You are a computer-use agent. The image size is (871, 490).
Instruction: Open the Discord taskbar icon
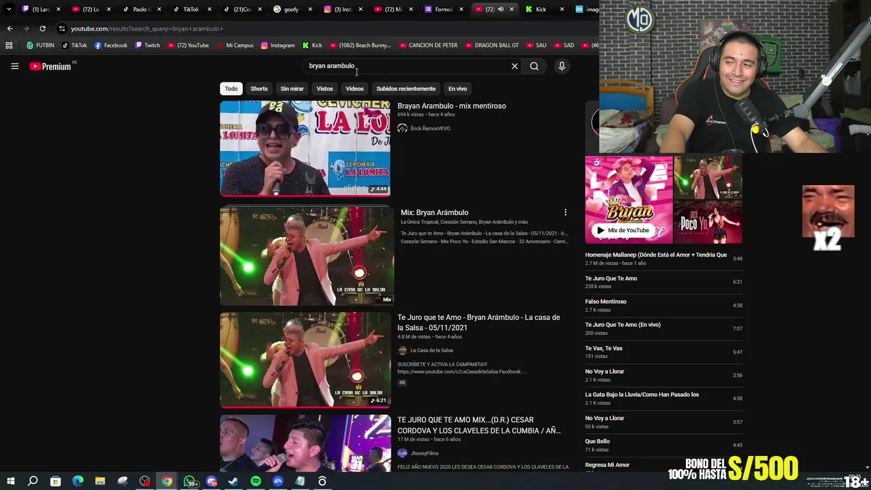pos(211,481)
